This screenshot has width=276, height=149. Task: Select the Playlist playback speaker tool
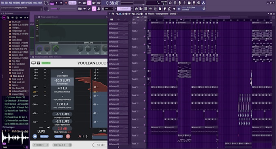142,14
